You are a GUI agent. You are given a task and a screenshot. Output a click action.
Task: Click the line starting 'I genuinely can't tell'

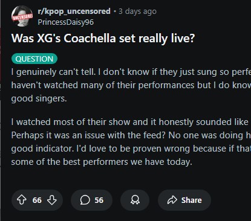click(x=131, y=72)
